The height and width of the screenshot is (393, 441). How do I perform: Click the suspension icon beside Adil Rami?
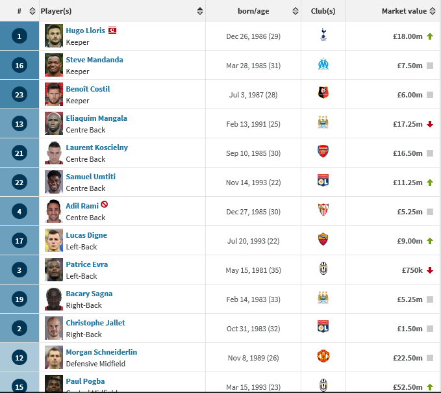click(104, 204)
